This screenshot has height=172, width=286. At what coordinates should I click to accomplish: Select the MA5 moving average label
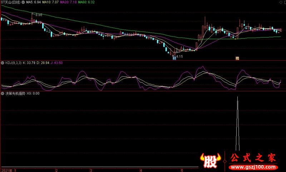[x=33, y=2]
